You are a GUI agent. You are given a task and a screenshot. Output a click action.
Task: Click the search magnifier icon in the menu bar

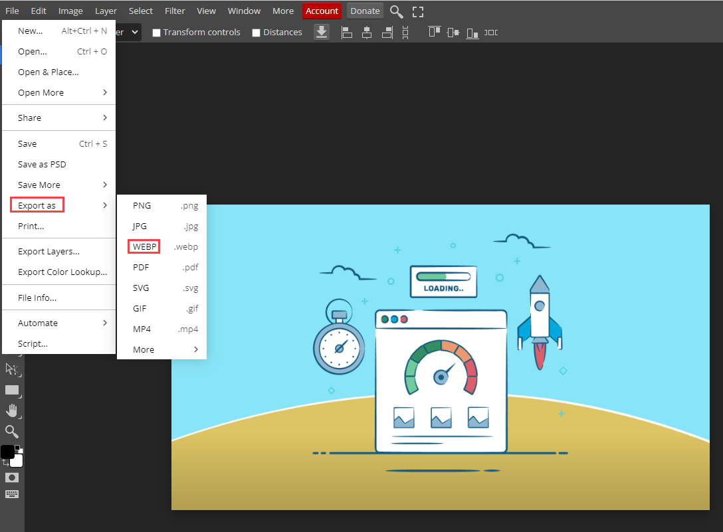coord(396,11)
